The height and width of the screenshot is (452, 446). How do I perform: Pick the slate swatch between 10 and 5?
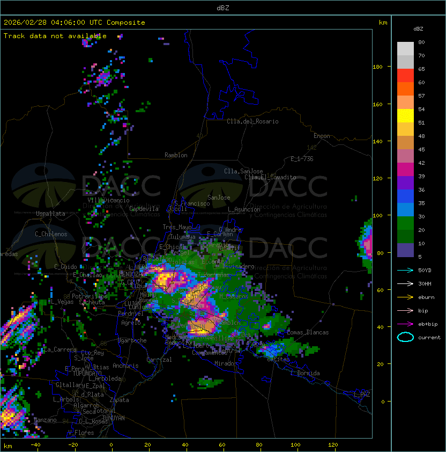pyautogui.click(x=405, y=250)
